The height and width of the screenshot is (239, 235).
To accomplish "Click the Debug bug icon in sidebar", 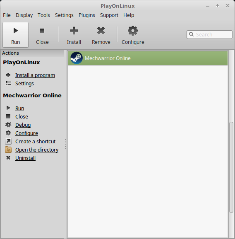I will [8, 125].
